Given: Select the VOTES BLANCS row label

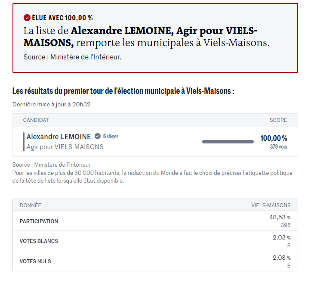Looking at the screenshot, I should (x=39, y=241).
